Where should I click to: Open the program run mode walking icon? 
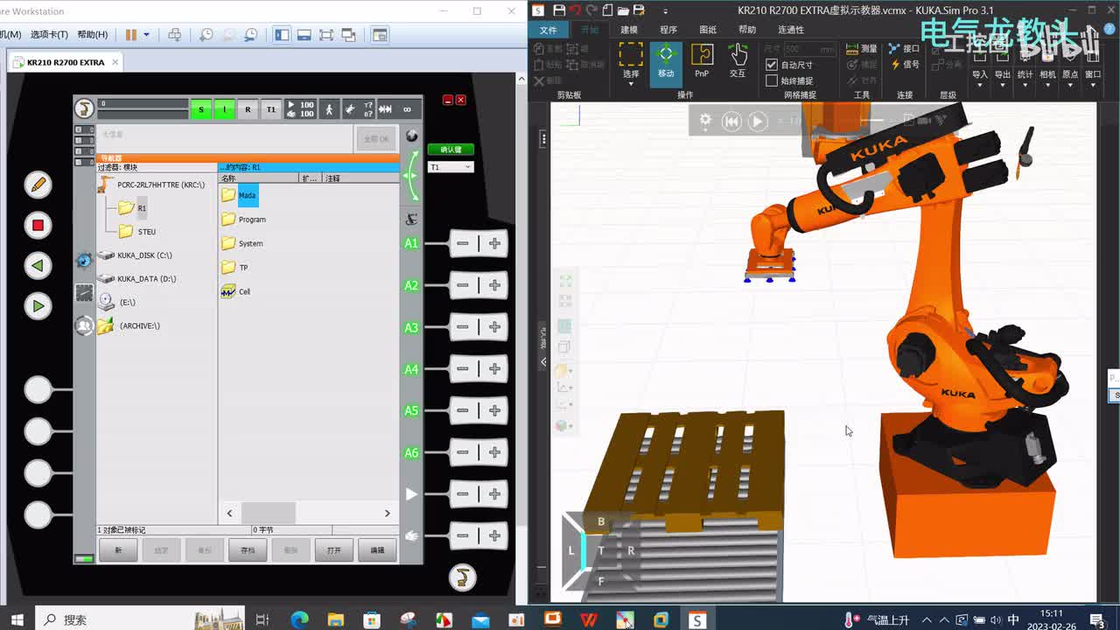(x=329, y=109)
